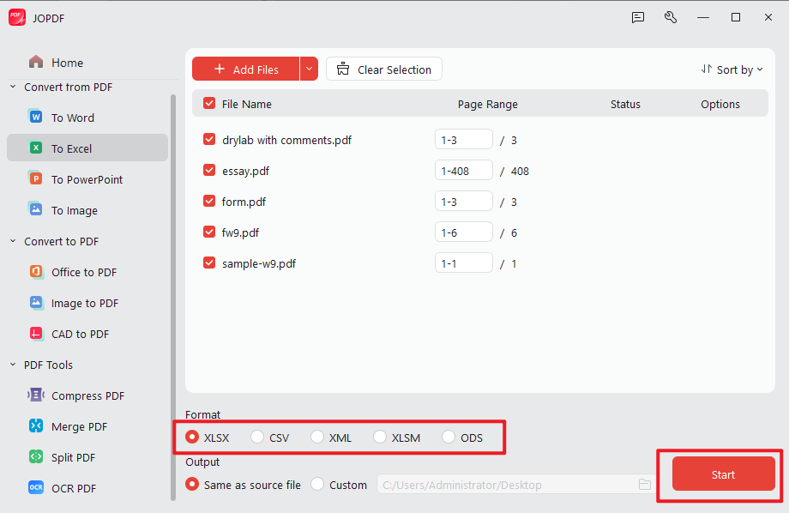Click the Add Files button
Image resolution: width=789 pixels, height=513 pixels.
pyautogui.click(x=246, y=69)
